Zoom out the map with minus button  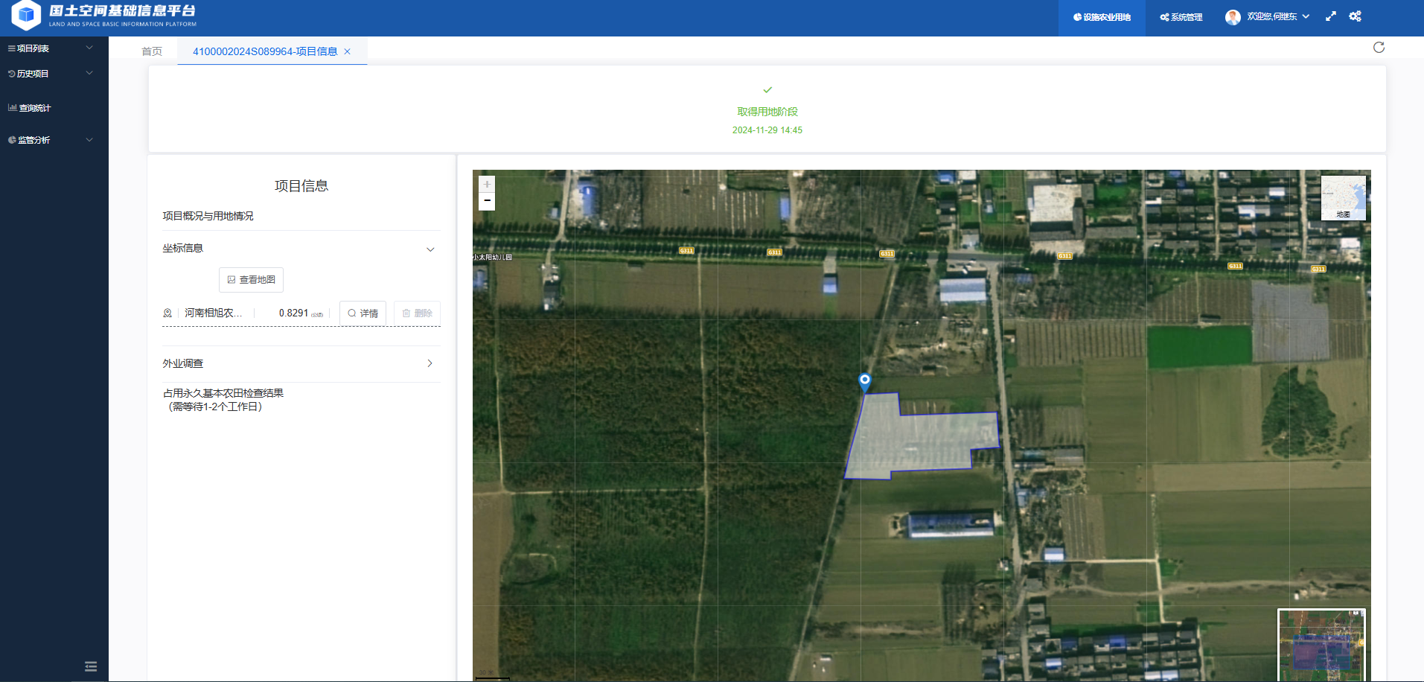click(487, 201)
